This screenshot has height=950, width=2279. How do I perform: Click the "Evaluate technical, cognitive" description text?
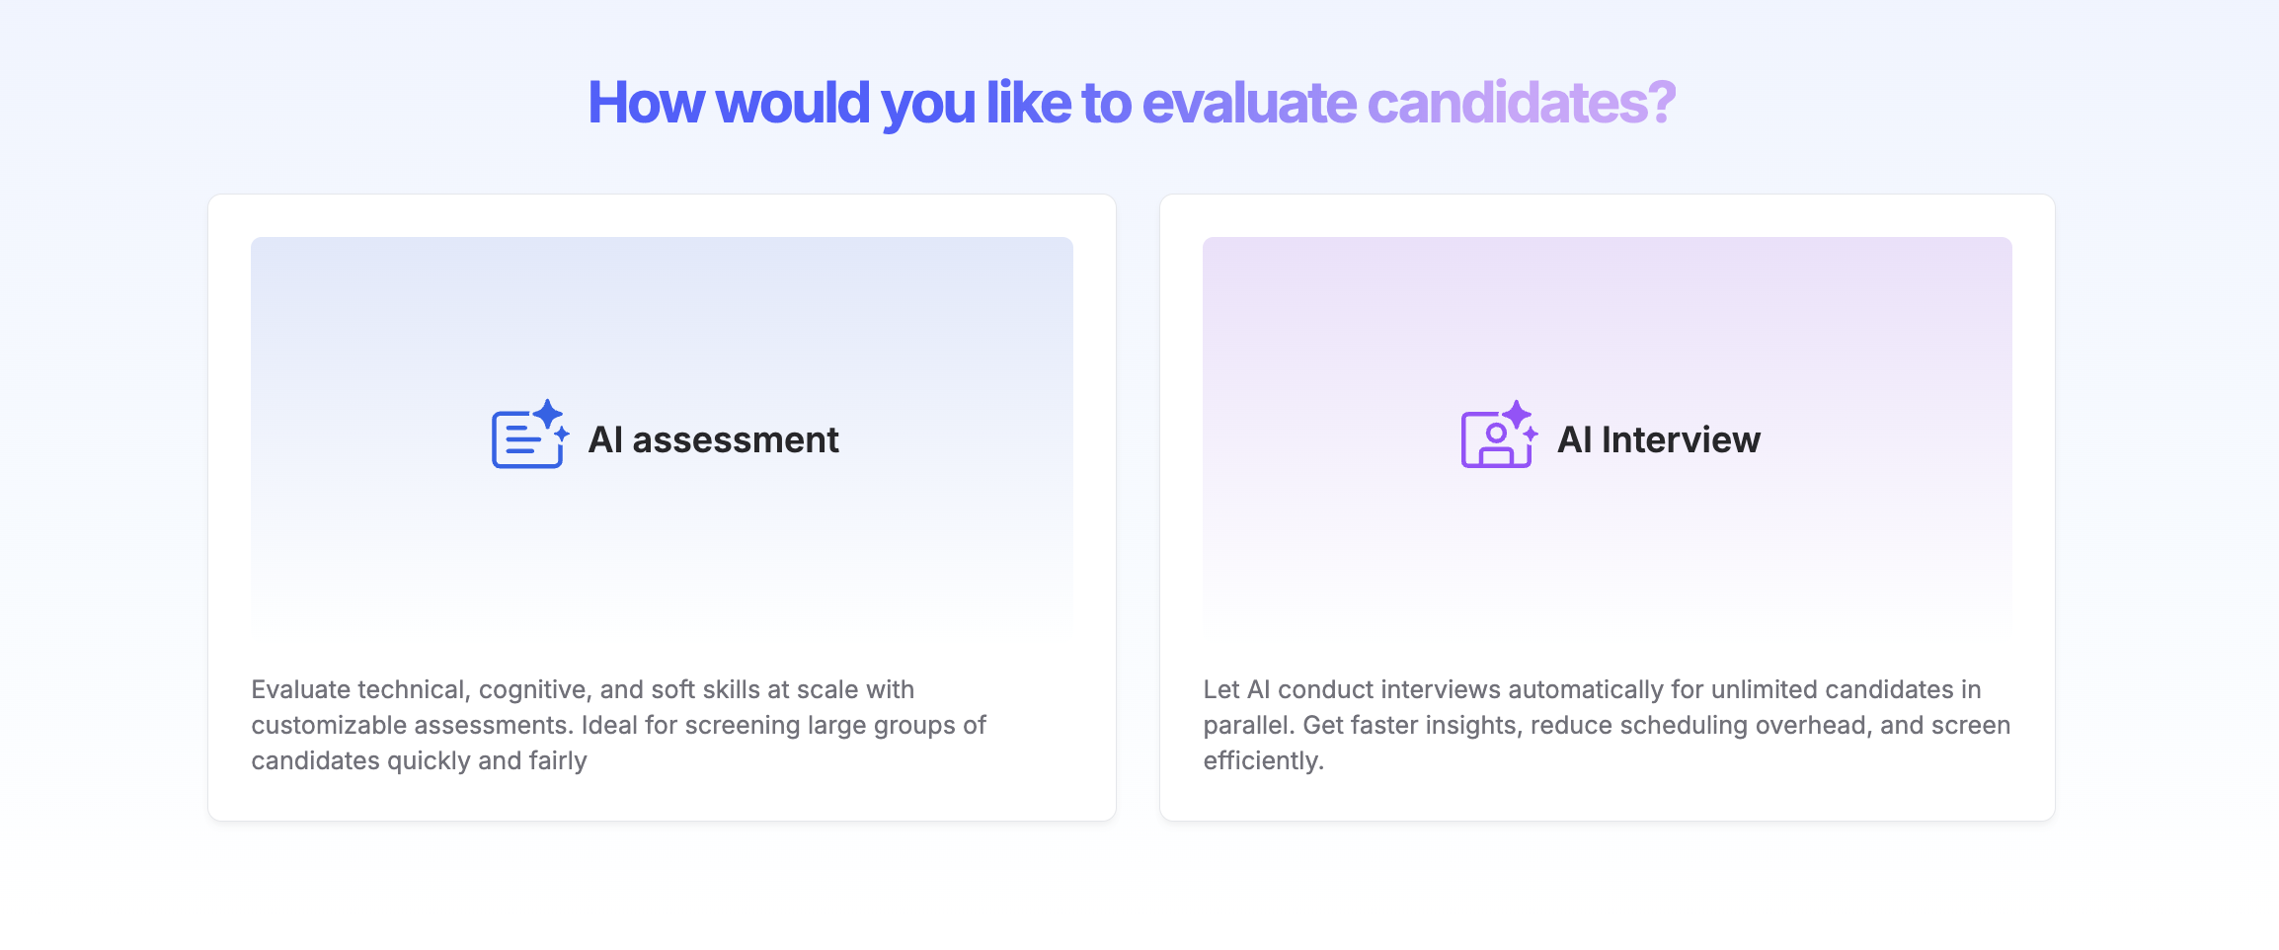coord(583,689)
